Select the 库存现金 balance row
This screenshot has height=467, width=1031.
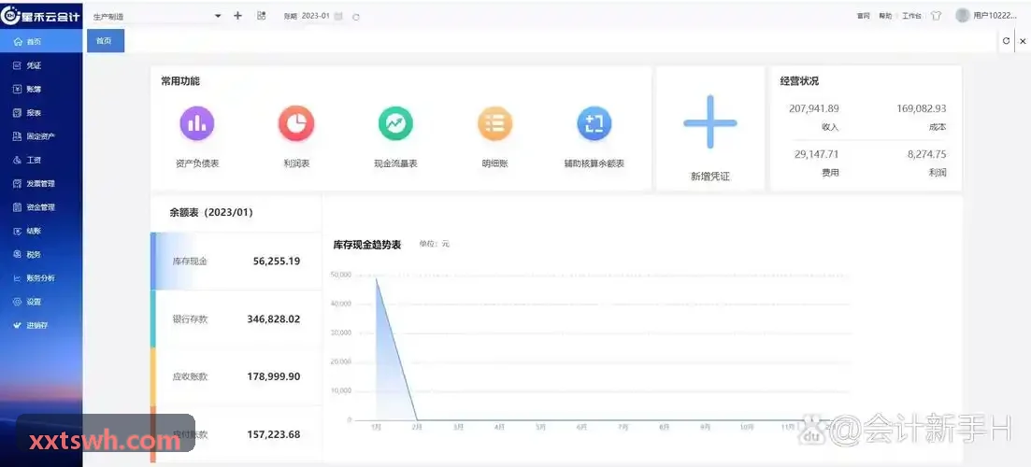pyautogui.click(x=236, y=262)
